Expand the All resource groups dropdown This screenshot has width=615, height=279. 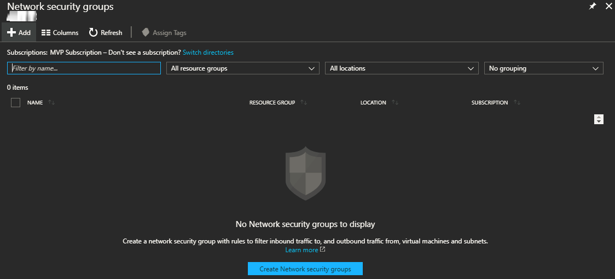(243, 68)
